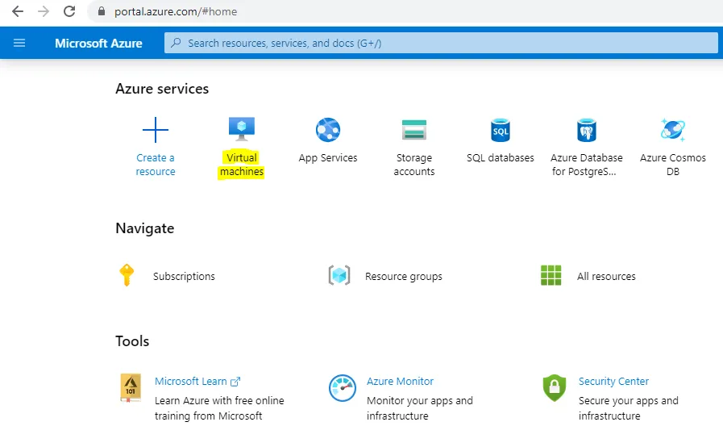
Task: Click the external link icon beside Microsoft Learn
Action: click(x=235, y=382)
